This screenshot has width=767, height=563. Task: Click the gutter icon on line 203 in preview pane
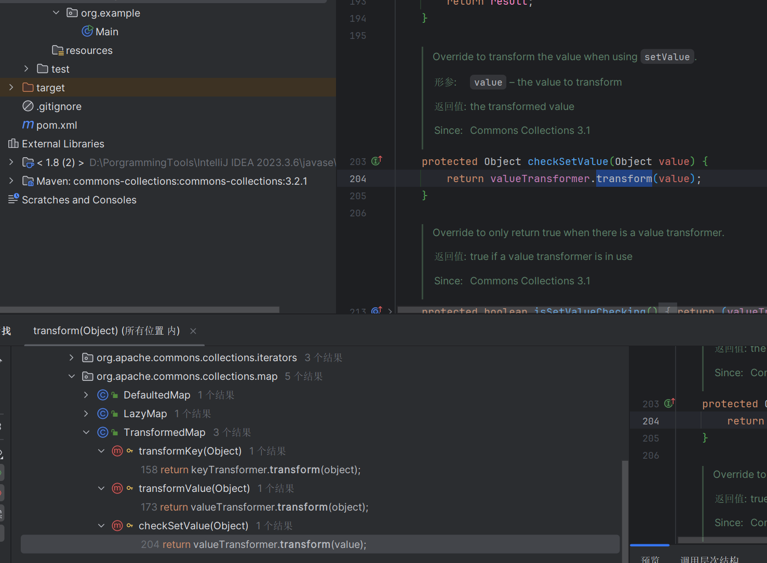pos(669,403)
